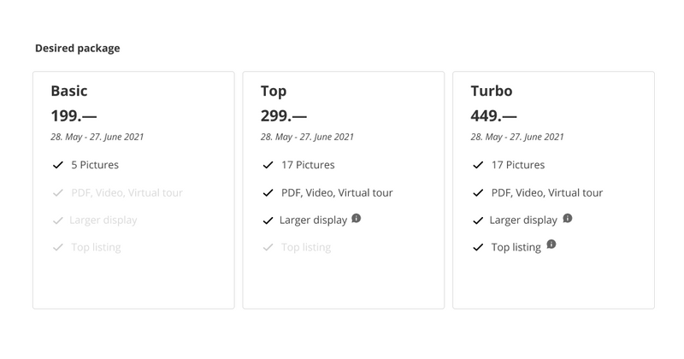This screenshot has height=359, width=684.
Task: Click the 199.— price in Basic
Action: point(74,115)
